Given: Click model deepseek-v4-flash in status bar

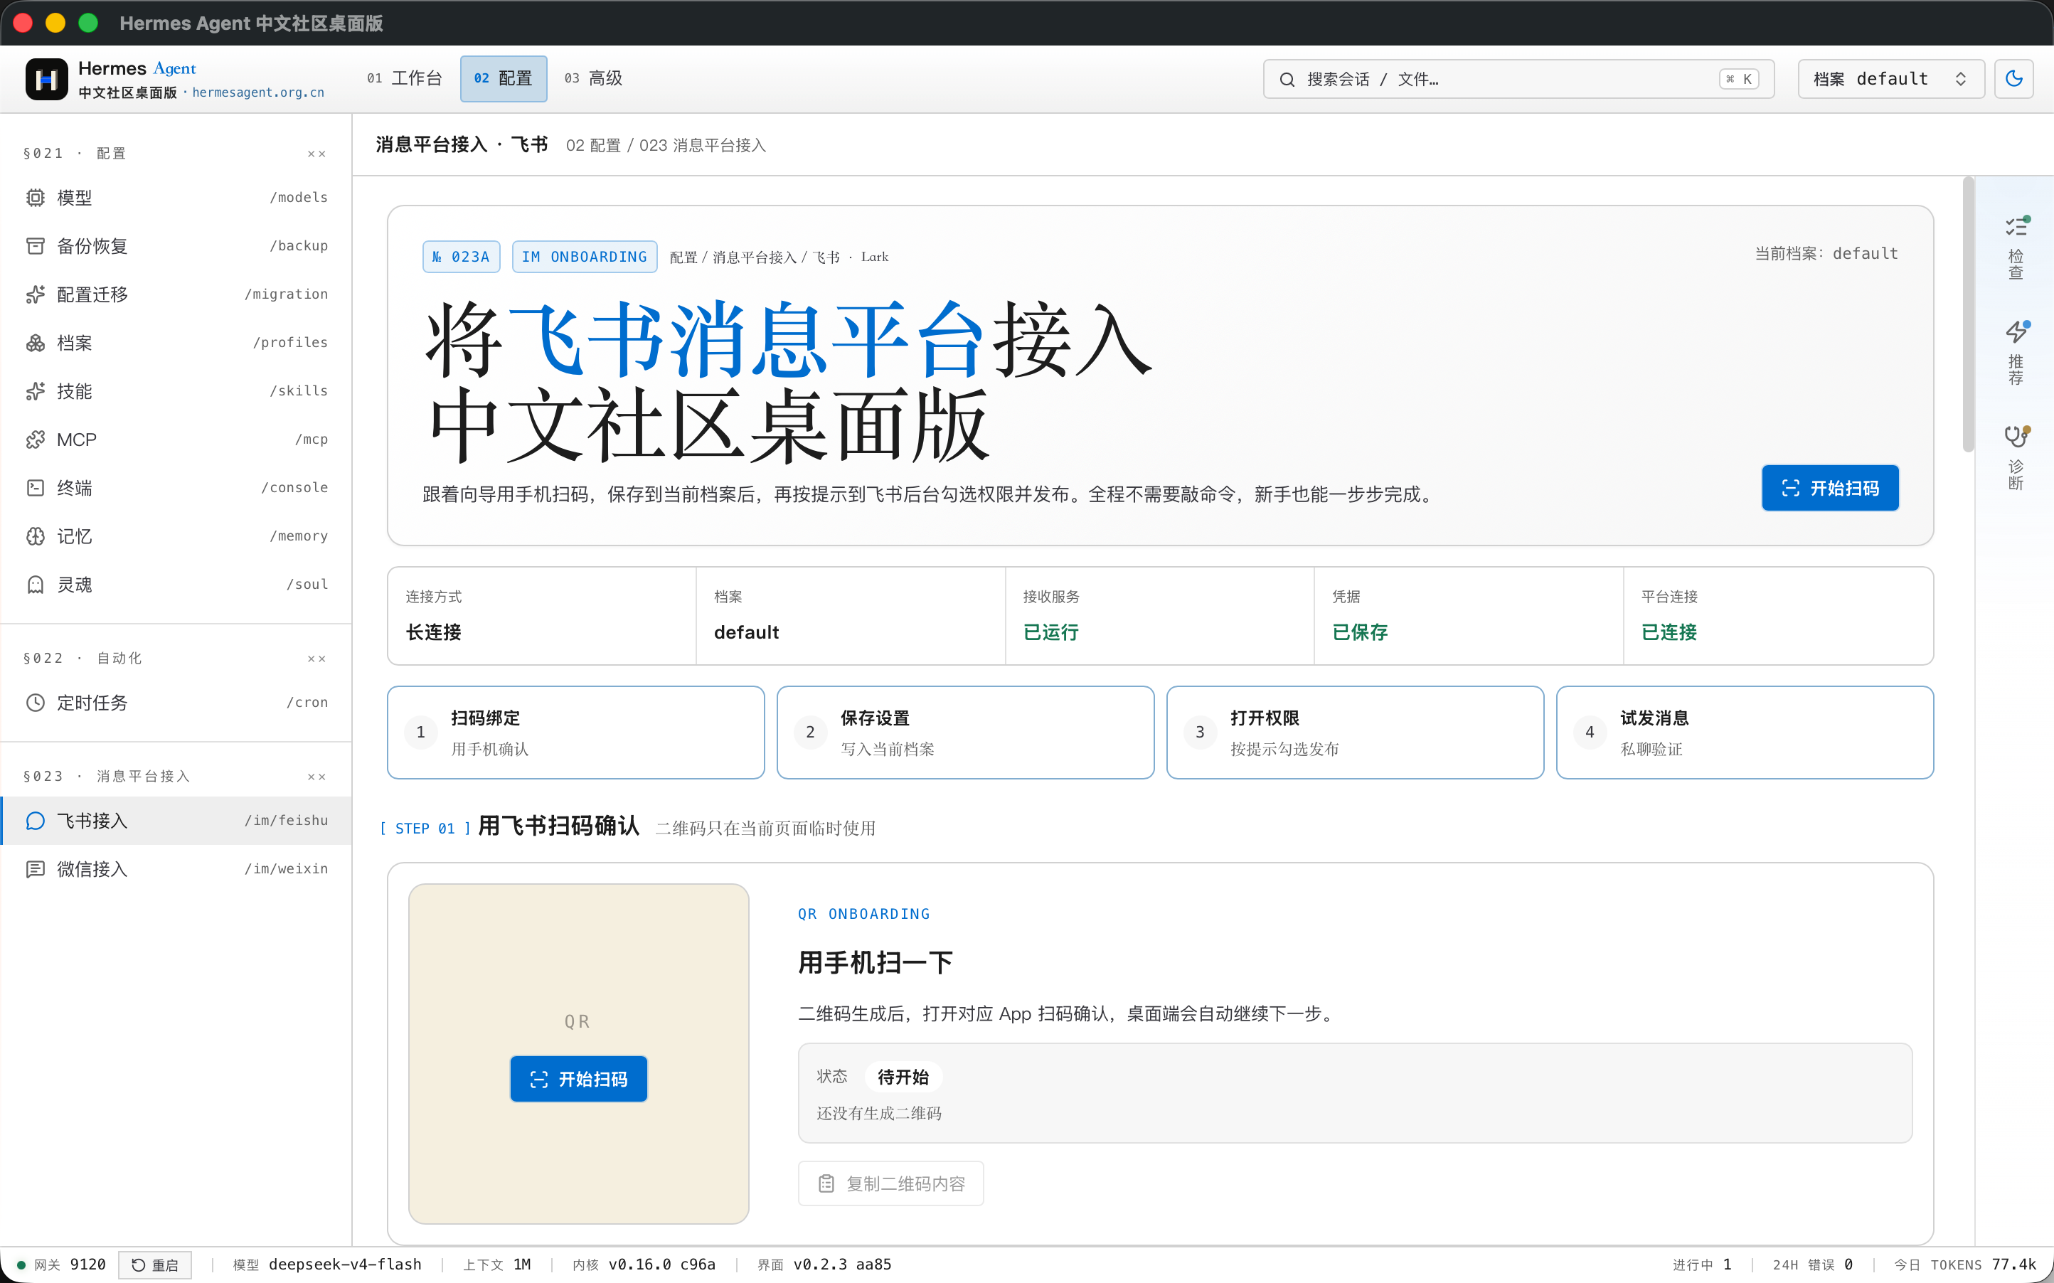Looking at the screenshot, I should pos(327,1265).
